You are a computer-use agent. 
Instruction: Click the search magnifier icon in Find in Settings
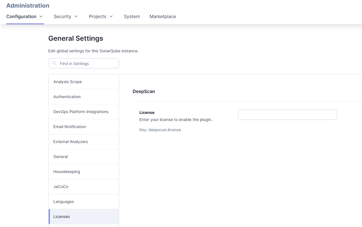point(55,64)
